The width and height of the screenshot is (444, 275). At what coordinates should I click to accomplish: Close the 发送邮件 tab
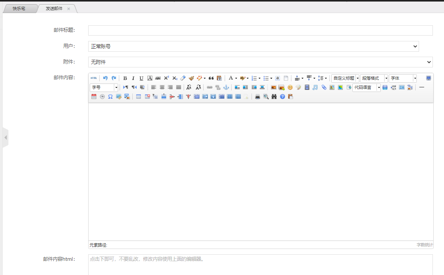point(69,9)
